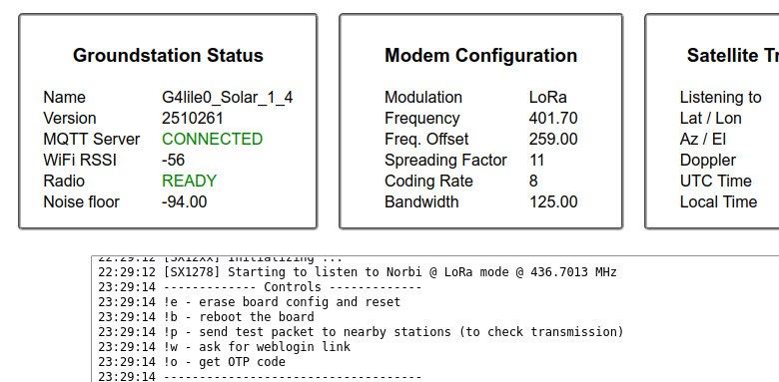This screenshot has width=779, height=382.
Task: Click the Spreading Factor label
Action: [445, 160]
